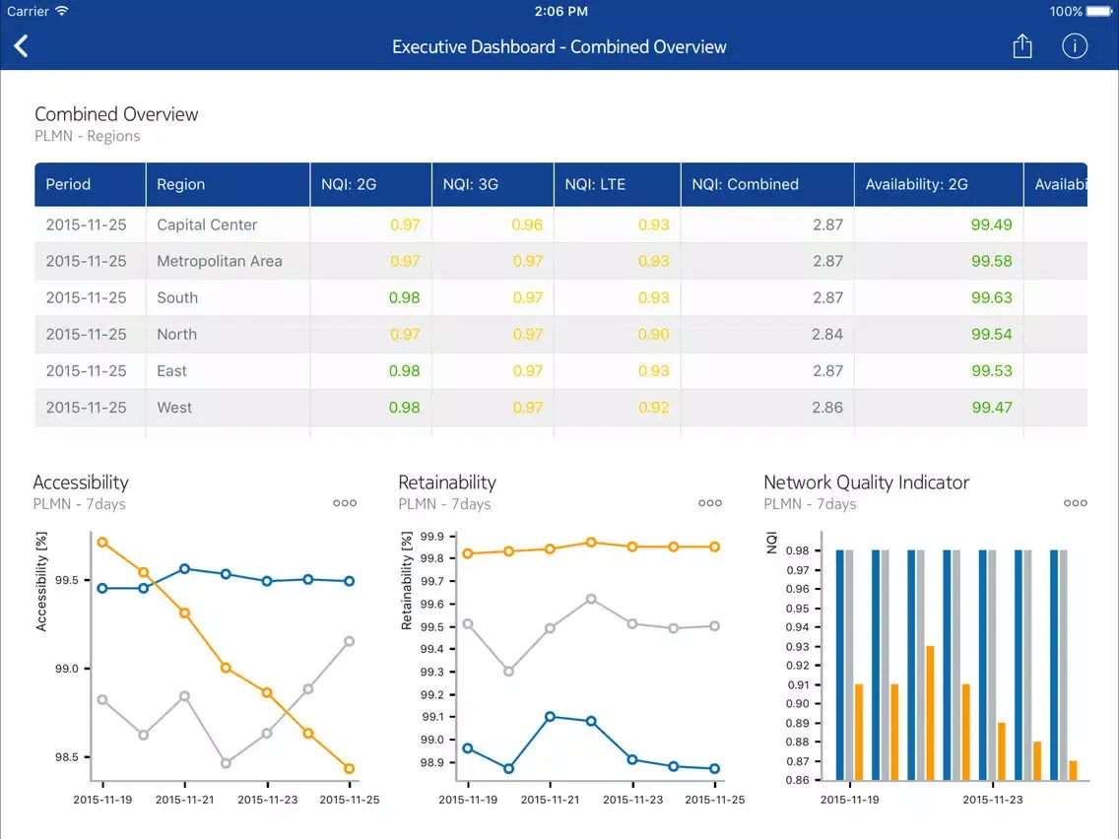Click orange Accessibility data point at 2015-11-25

tap(350, 769)
